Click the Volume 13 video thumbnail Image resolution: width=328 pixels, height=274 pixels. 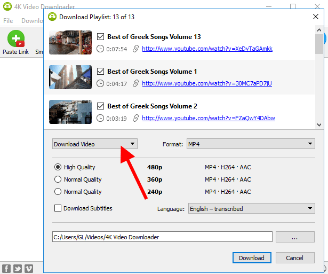[x=70, y=43]
